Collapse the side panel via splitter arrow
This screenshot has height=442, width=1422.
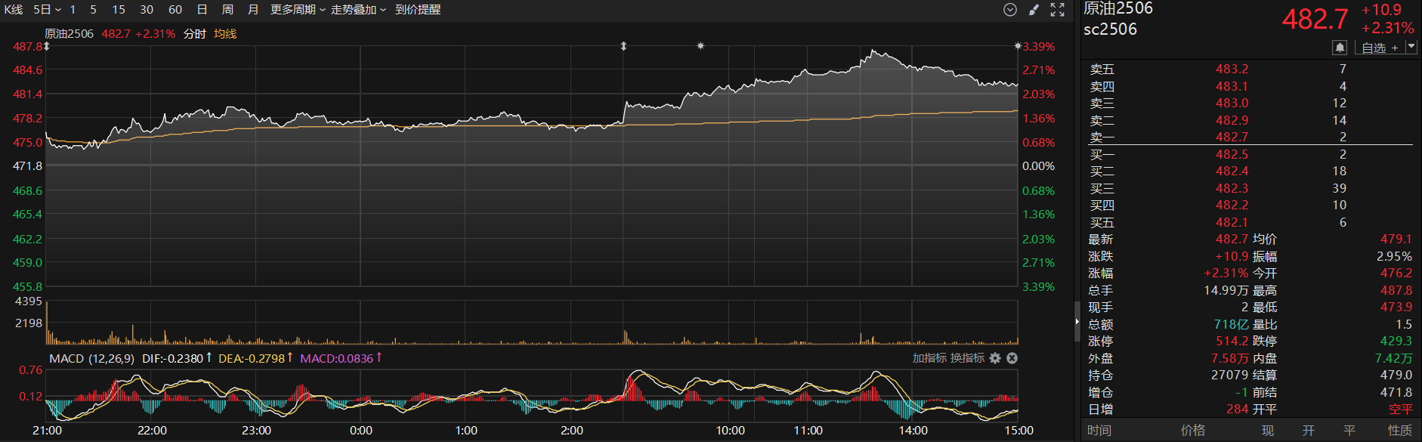[1077, 321]
